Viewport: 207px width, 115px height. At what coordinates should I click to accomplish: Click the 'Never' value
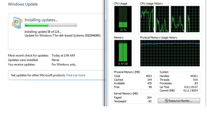[56, 60]
